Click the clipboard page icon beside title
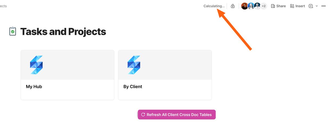329x132 pixels. coord(12,31)
